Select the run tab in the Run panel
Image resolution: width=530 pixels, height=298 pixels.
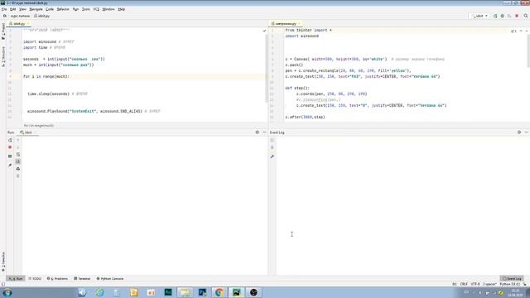coord(28,132)
